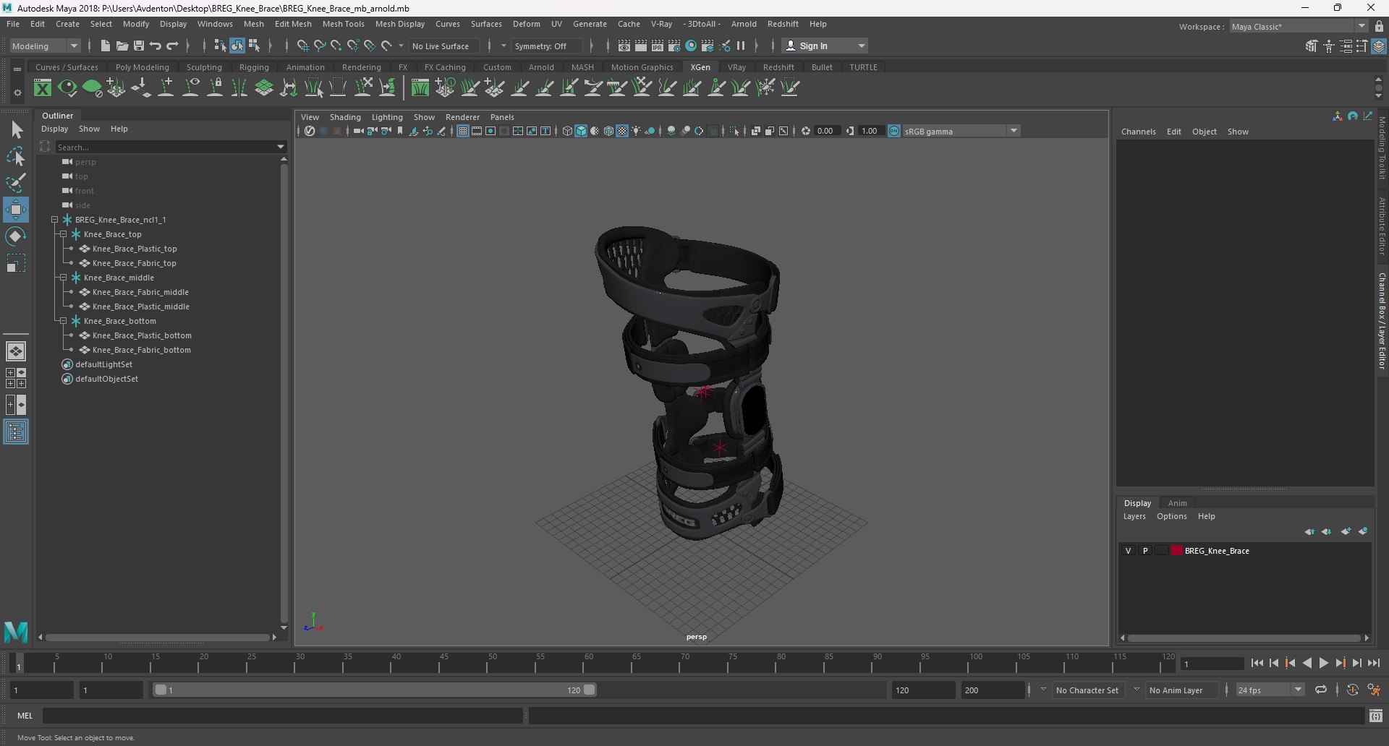
Task: Choose the Lasso select tool
Action: point(16,157)
